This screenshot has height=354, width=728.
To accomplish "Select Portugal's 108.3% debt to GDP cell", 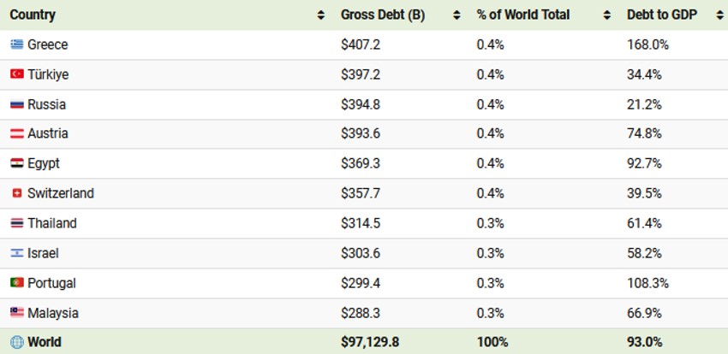I will 647,283.
